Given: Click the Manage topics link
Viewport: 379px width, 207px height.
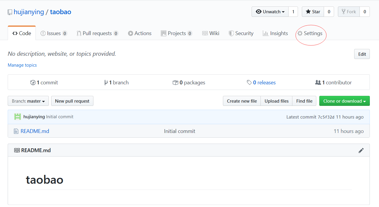Looking at the screenshot, I should point(22,65).
